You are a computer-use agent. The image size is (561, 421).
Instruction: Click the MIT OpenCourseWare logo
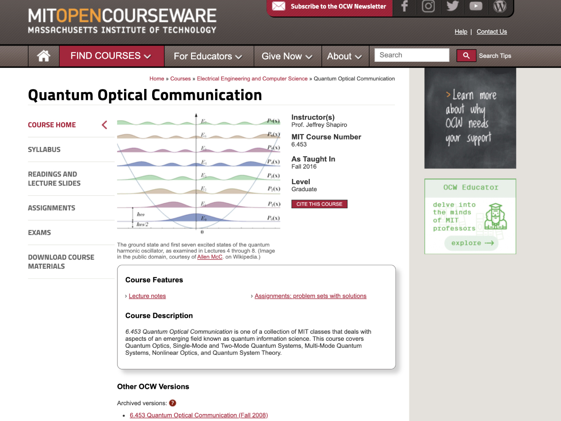coord(122,21)
